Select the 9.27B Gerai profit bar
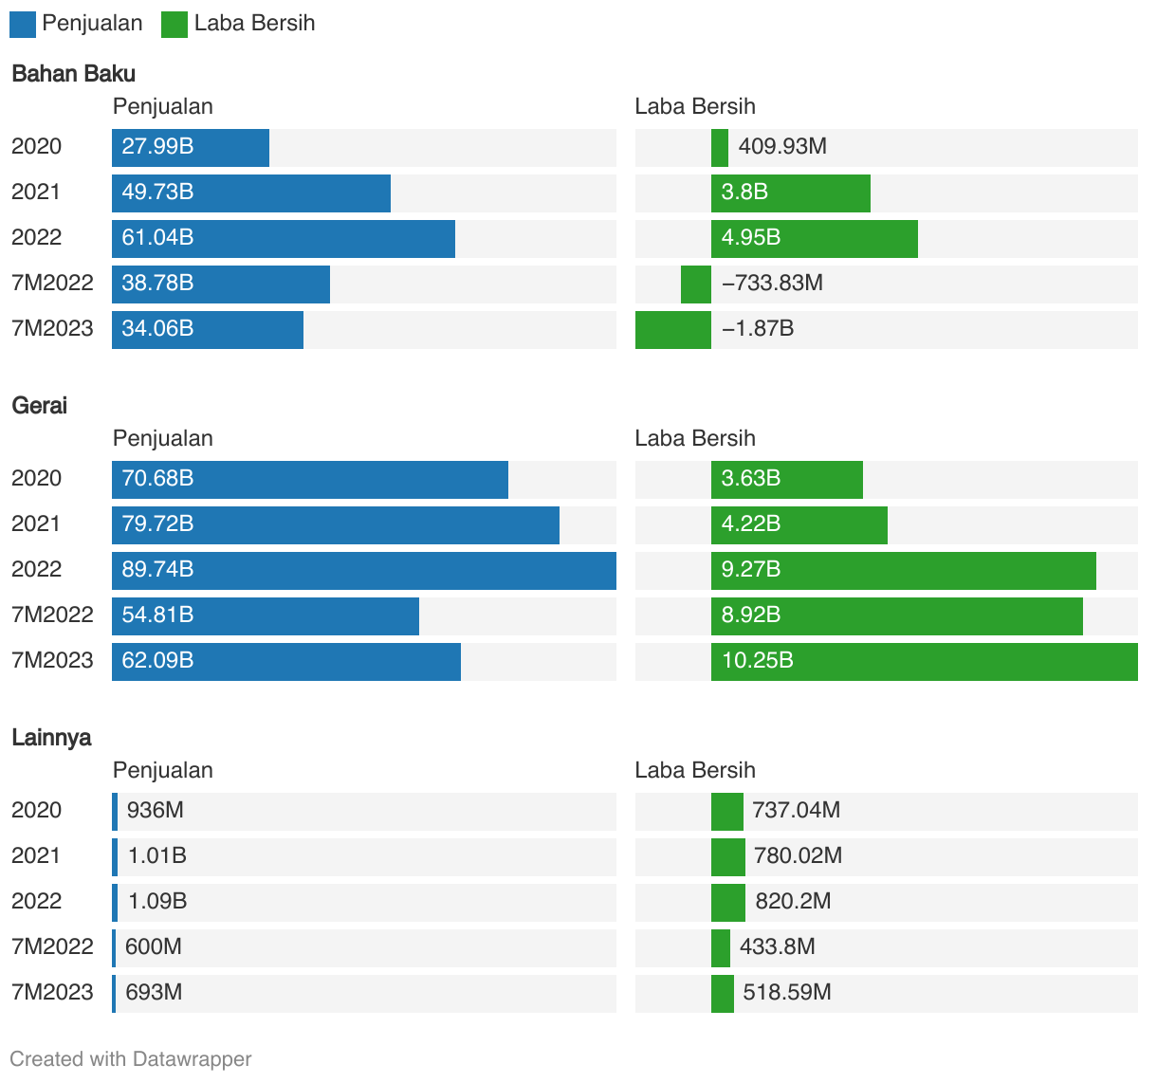Image resolution: width=1157 pixels, height=1083 pixels. click(x=903, y=571)
